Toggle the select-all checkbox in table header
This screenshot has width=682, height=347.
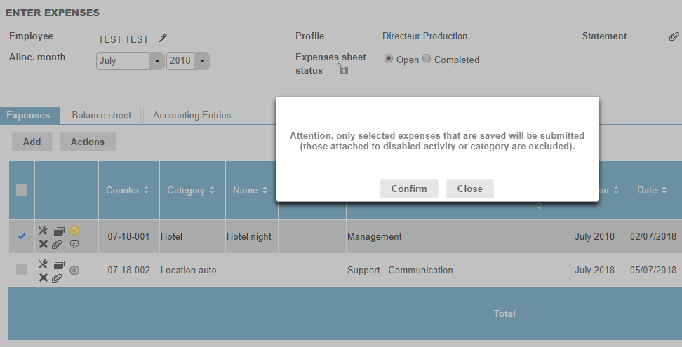[x=22, y=190]
